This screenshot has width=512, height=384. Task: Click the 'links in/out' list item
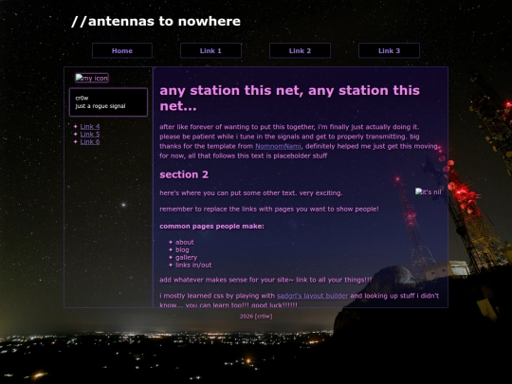193,265
